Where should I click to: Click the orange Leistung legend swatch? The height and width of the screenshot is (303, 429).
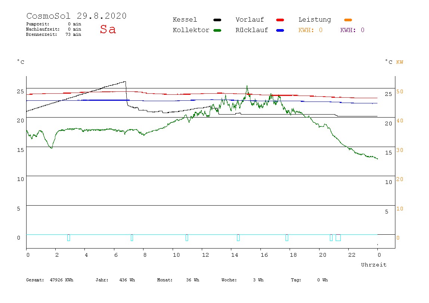348,20
